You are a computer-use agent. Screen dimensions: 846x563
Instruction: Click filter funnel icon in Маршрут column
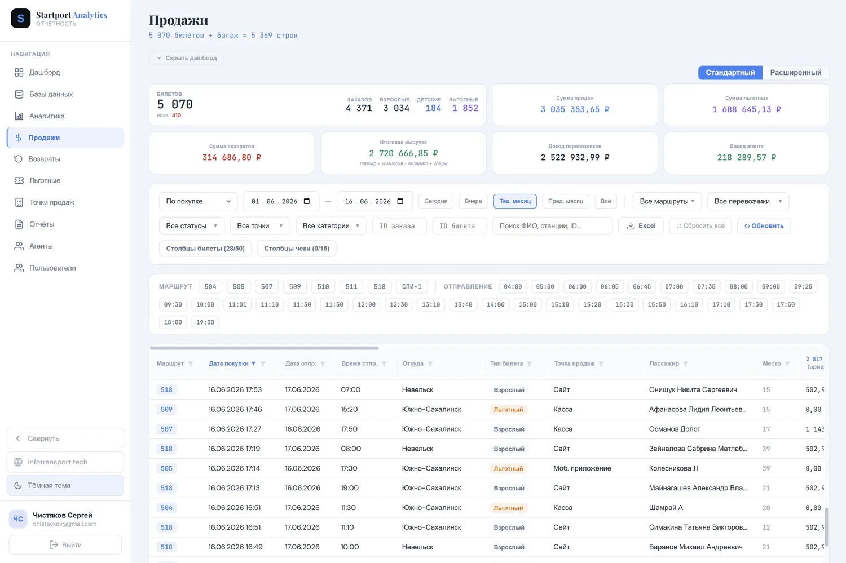191,364
